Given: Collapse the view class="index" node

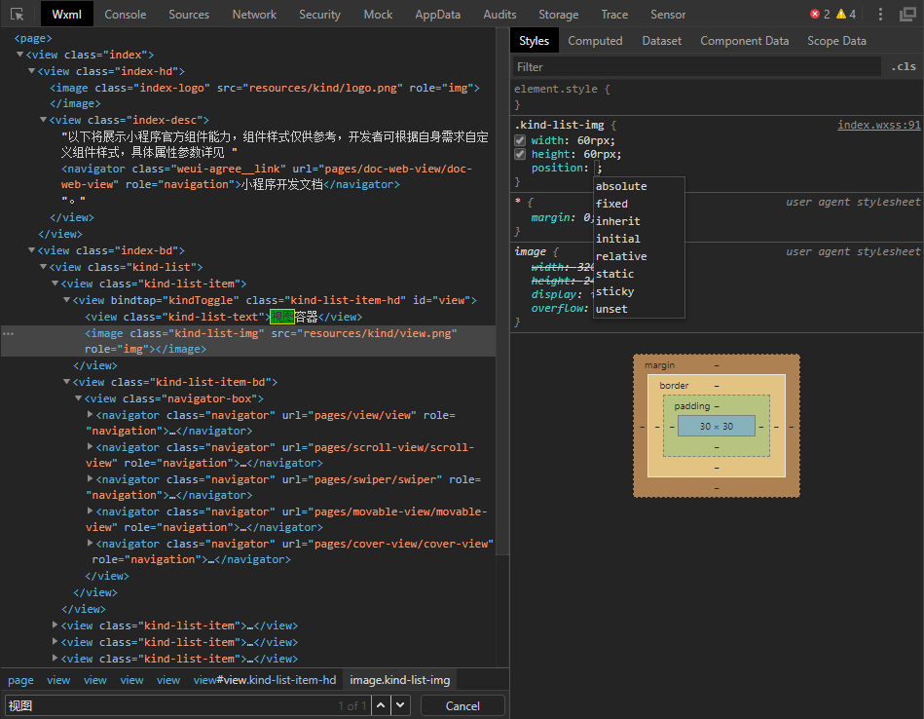Looking at the screenshot, I should tap(20, 55).
